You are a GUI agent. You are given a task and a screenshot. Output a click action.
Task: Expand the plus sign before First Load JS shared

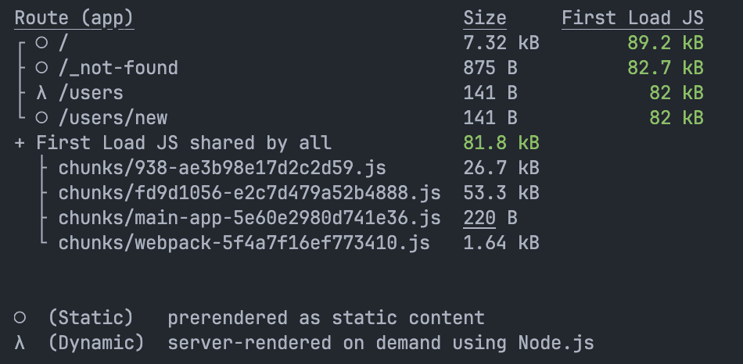[20, 143]
